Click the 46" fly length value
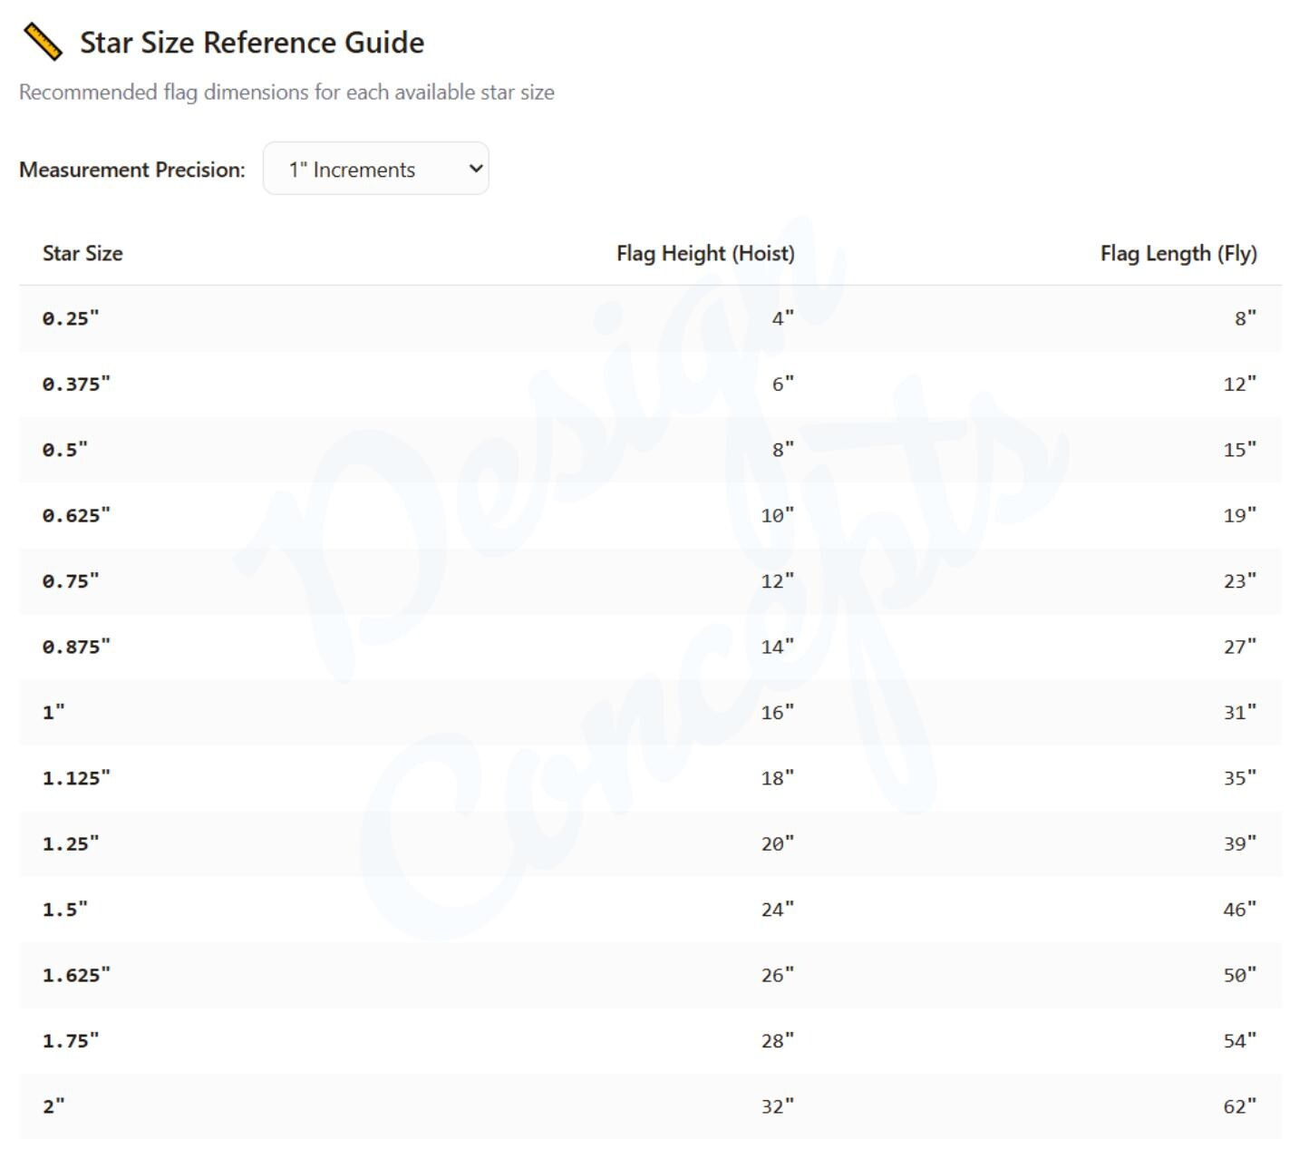This screenshot has width=1299, height=1149. click(x=1240, y=910)
